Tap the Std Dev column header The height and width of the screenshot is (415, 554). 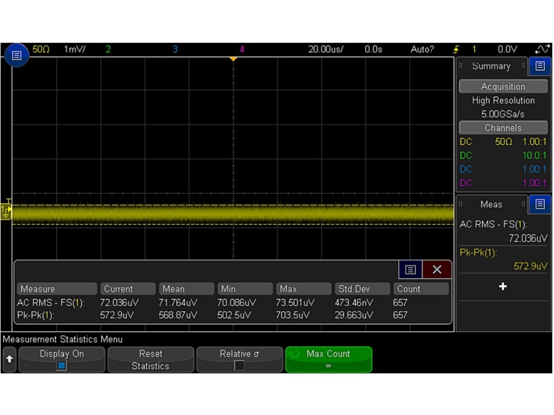pos(362,289)
